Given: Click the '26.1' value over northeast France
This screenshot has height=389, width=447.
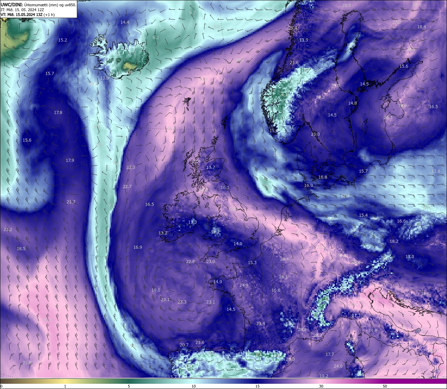Looking at the screenshot, I should 283,277.
